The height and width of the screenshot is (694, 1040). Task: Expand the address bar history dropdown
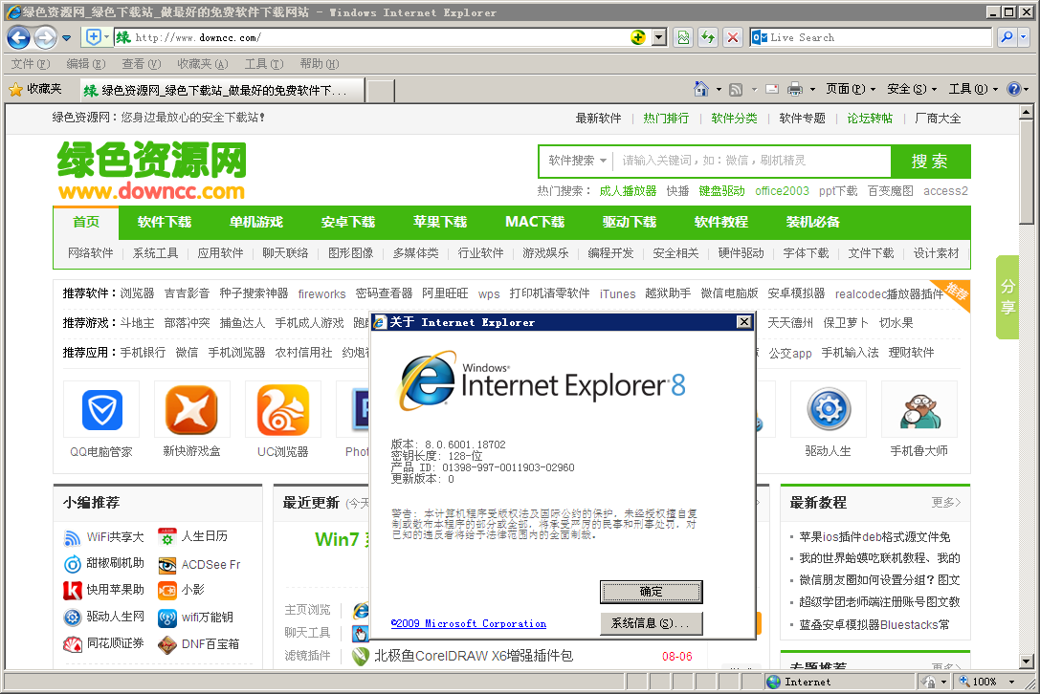(659, 37)
